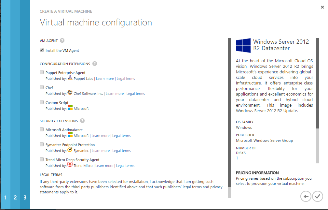Viewport: 328px width, 210px height.
Task: Click the Symantec checkmark logo
Action: (70, 149)
